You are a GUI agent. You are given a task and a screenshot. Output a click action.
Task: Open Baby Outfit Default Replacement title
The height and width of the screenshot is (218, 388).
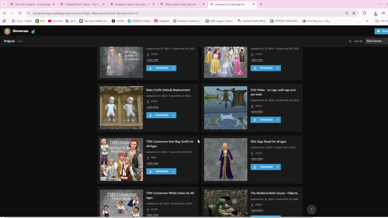[168, 90]
